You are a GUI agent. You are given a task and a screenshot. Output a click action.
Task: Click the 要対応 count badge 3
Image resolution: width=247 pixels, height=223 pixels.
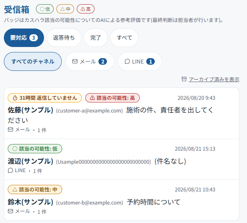click(34, 38)
